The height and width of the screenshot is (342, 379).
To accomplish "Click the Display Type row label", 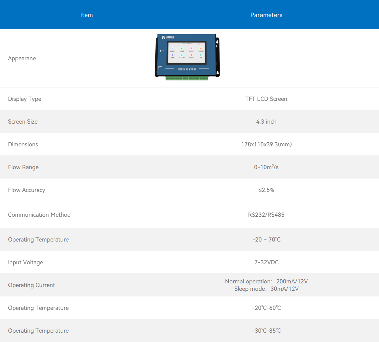I will 25,99.
